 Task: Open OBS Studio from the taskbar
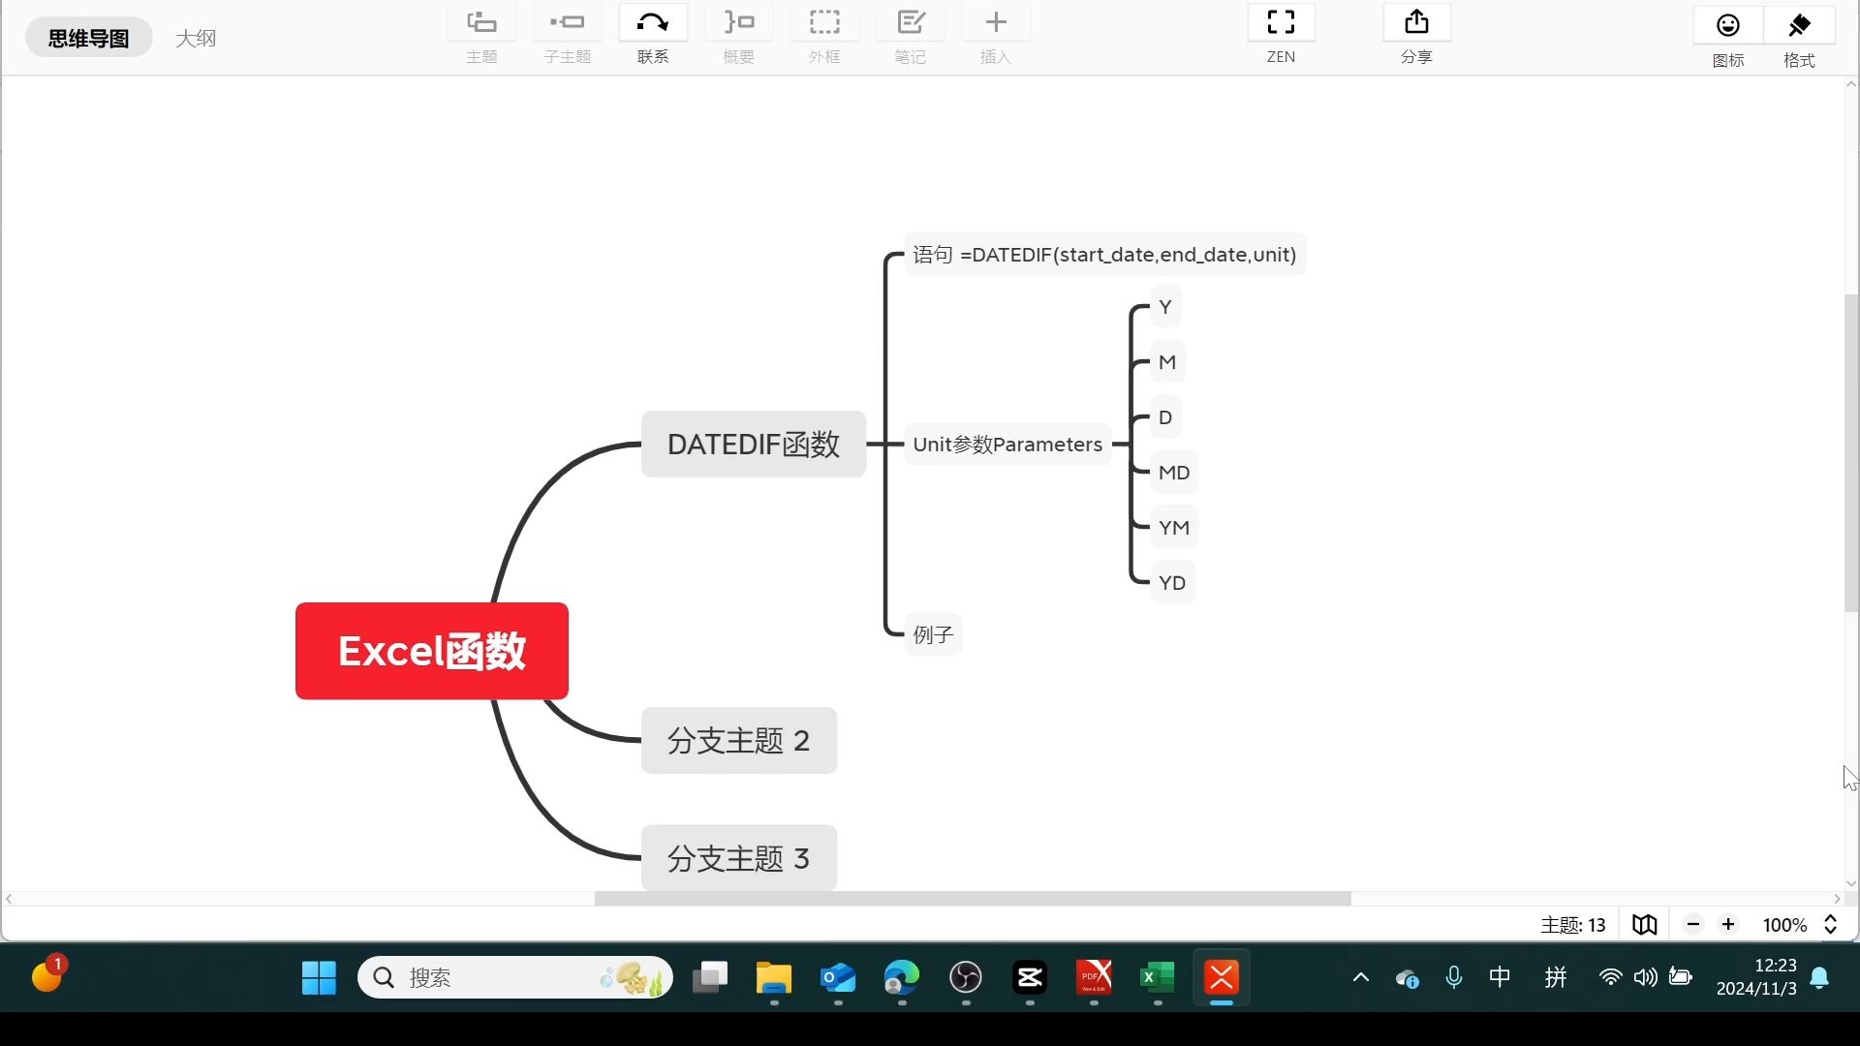(x=966, y=978)
